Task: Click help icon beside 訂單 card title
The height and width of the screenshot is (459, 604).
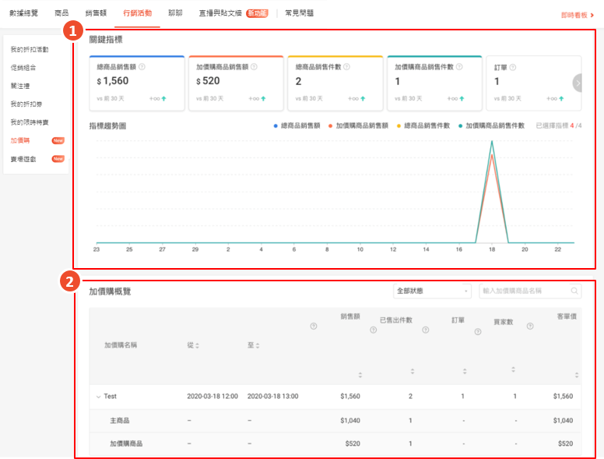Action: pyautogui.click(x=513, y=67)
